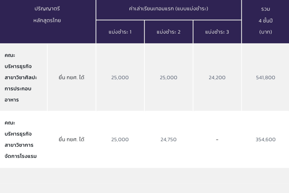Click the ปริญญาตรี header text
Viewport: 289px width, 193px height.
pyautogui.click(x=47, y=9)
